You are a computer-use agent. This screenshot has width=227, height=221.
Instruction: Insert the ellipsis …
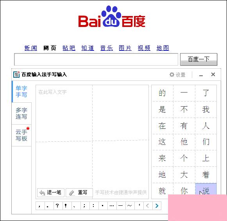[x=112, y=205]
